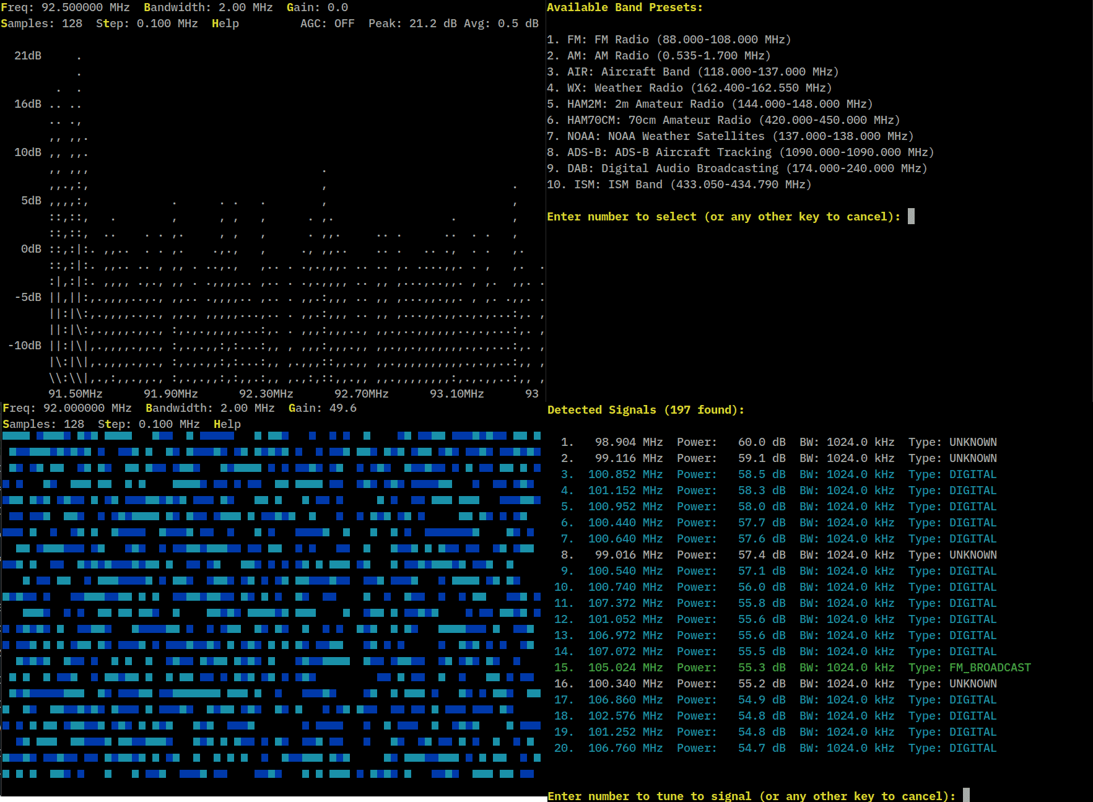
Task: Choose the ISM Band preset entry
Action: click(678, 185)
